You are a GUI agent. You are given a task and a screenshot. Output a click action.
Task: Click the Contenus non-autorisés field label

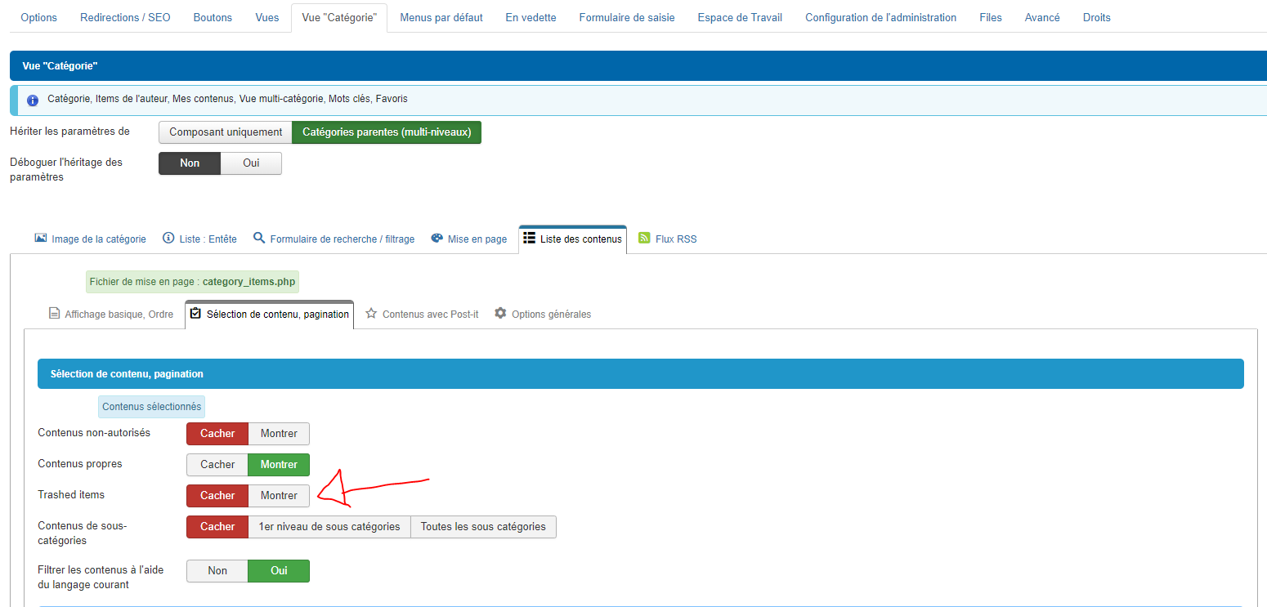point(94,433)
